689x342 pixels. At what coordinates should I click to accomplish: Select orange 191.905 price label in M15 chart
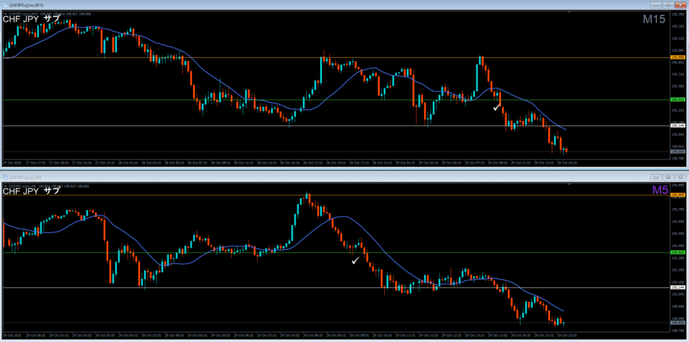[x=678, y=58]
